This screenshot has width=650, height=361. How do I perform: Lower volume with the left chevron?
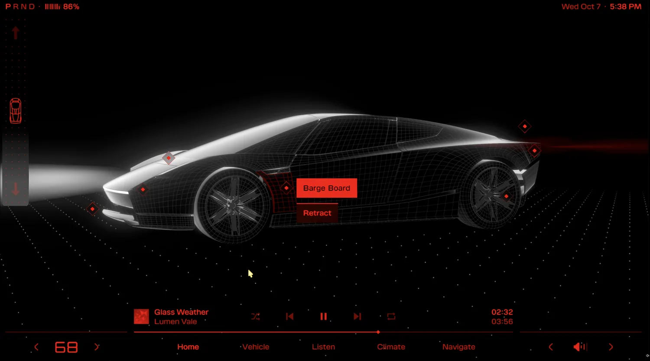click(551, 347)
